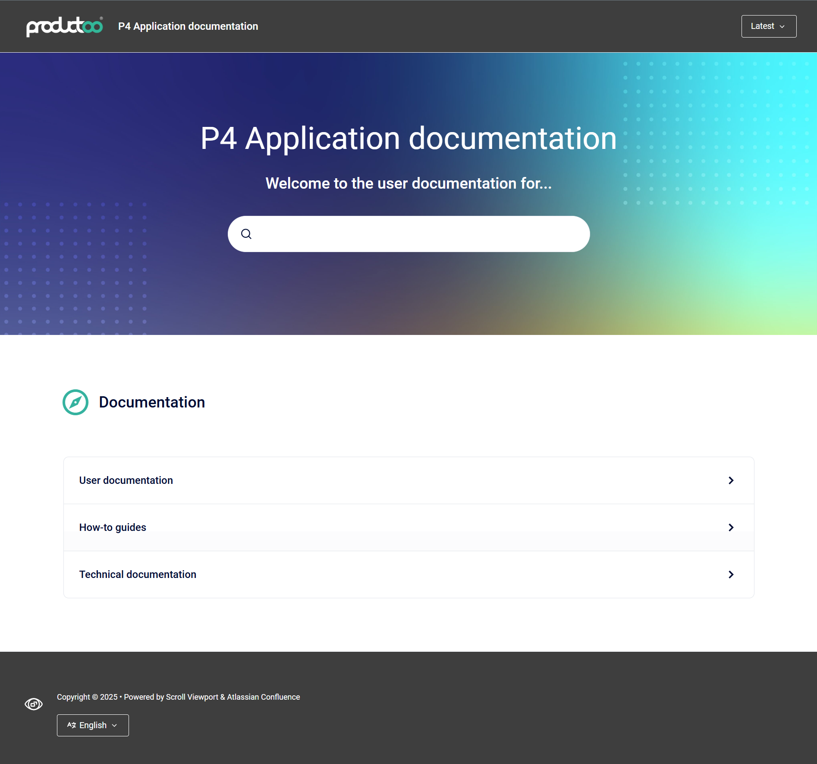The width and height of the screenshot is (817, 764).
Task: Click the magnifying glass search icon
Action: pyautogui.click(x=246, y=234)
